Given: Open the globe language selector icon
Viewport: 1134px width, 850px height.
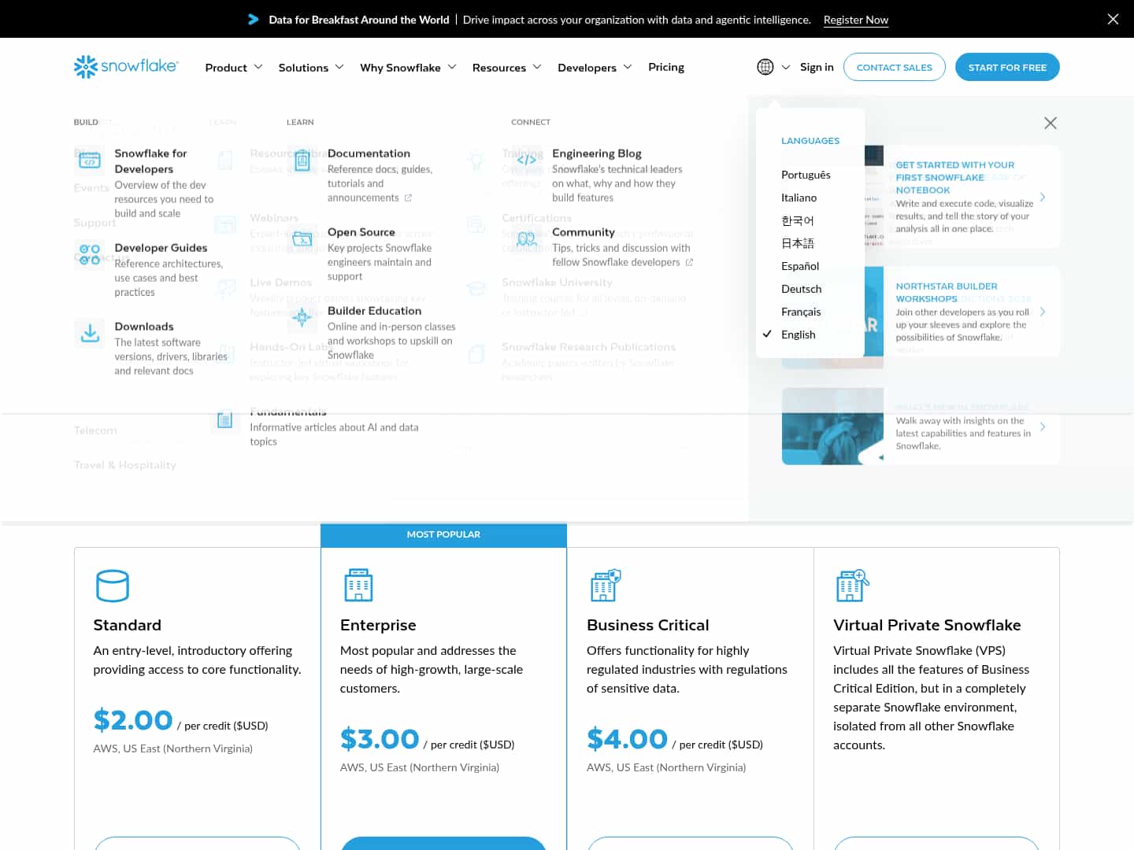Looking at the screenshot, I should pyautogui.click(x=765, y=67).
